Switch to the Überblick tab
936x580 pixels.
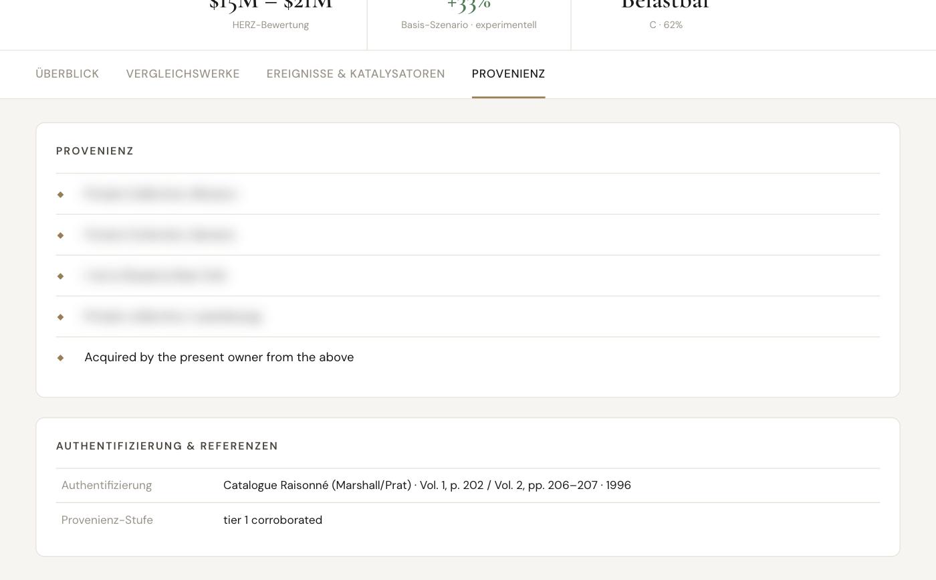[67, 74]
